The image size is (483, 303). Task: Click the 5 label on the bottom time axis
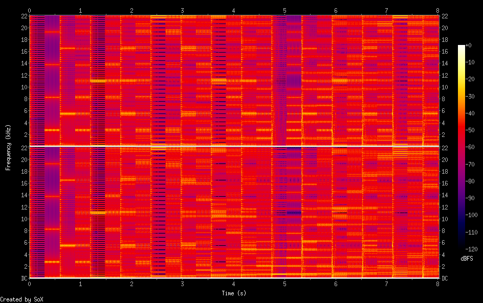(x=284, y=284)
